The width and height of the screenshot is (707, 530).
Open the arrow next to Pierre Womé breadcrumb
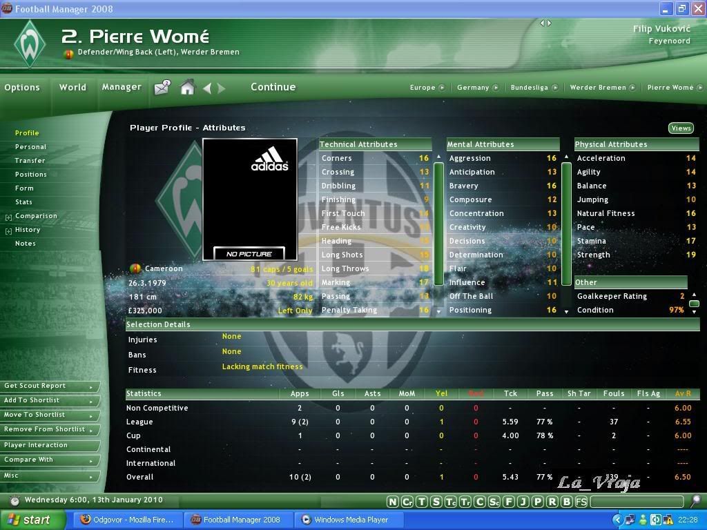point(700,88)
